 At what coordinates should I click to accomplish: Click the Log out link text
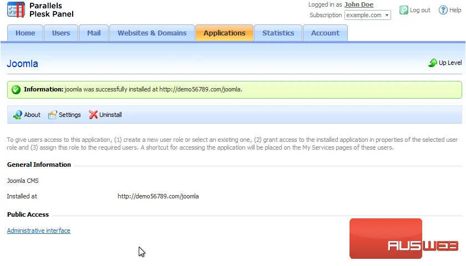(x=420, y=10)
